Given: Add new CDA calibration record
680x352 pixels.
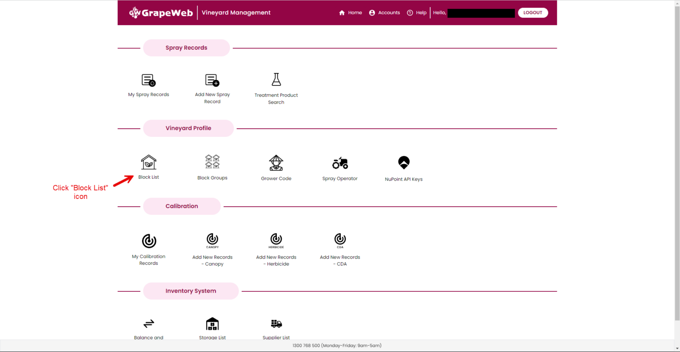Looking at the screenshot, I should click(340, 240).
